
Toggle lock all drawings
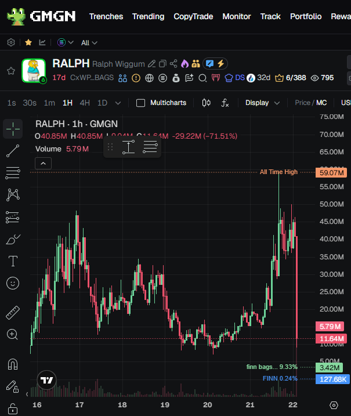[13, 408]
